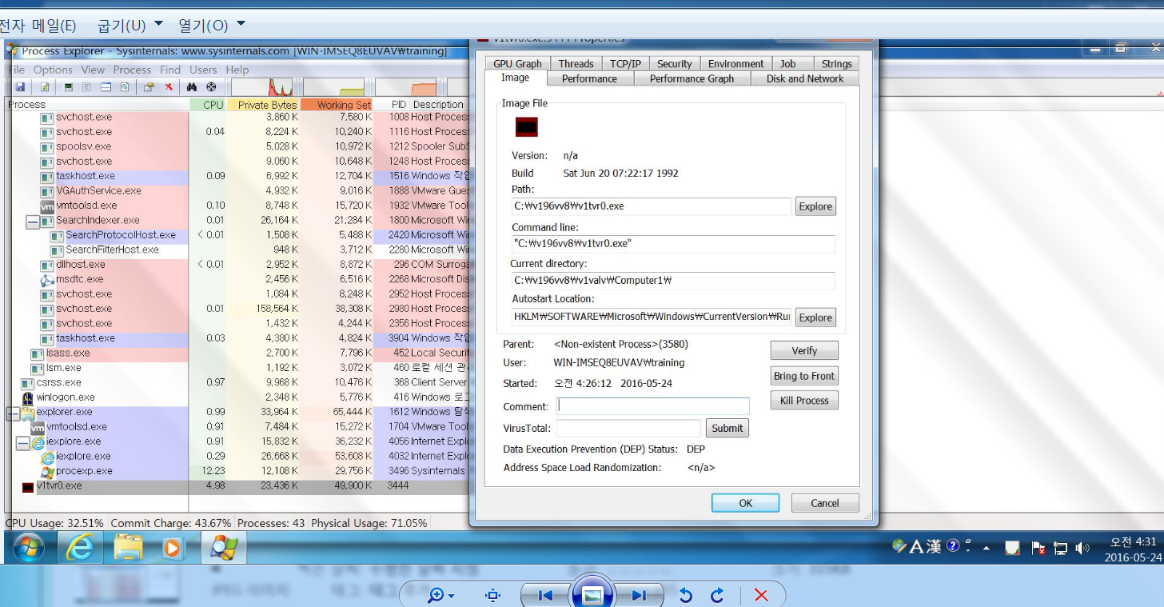The image size is (1164, 607).
Task: Switch to the TCP/IP tab
Action: [625, 64]
